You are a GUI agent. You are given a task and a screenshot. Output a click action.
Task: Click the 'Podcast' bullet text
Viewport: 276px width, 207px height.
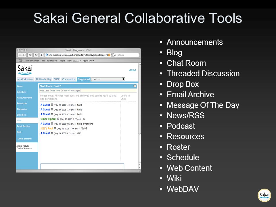181,126
